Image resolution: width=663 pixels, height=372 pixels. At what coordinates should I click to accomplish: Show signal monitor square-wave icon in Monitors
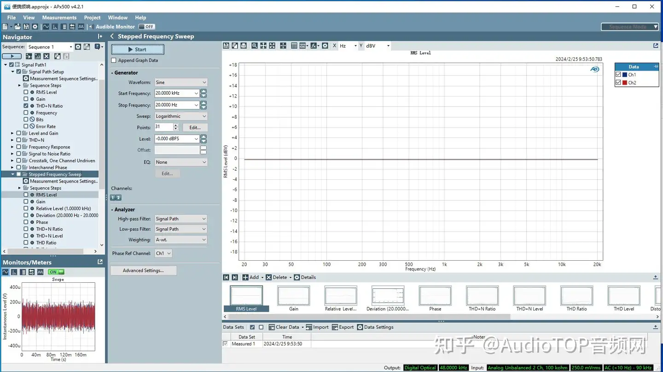pos(40,272)
